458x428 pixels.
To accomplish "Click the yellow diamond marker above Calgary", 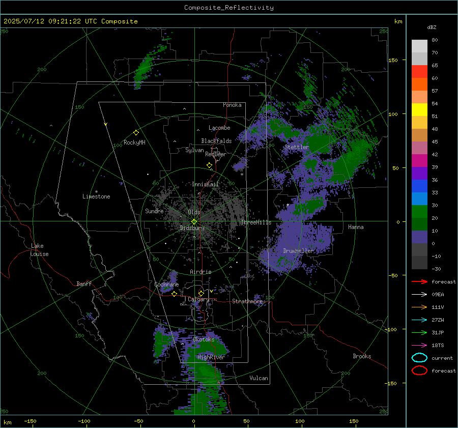I will [x=201, y=293].
